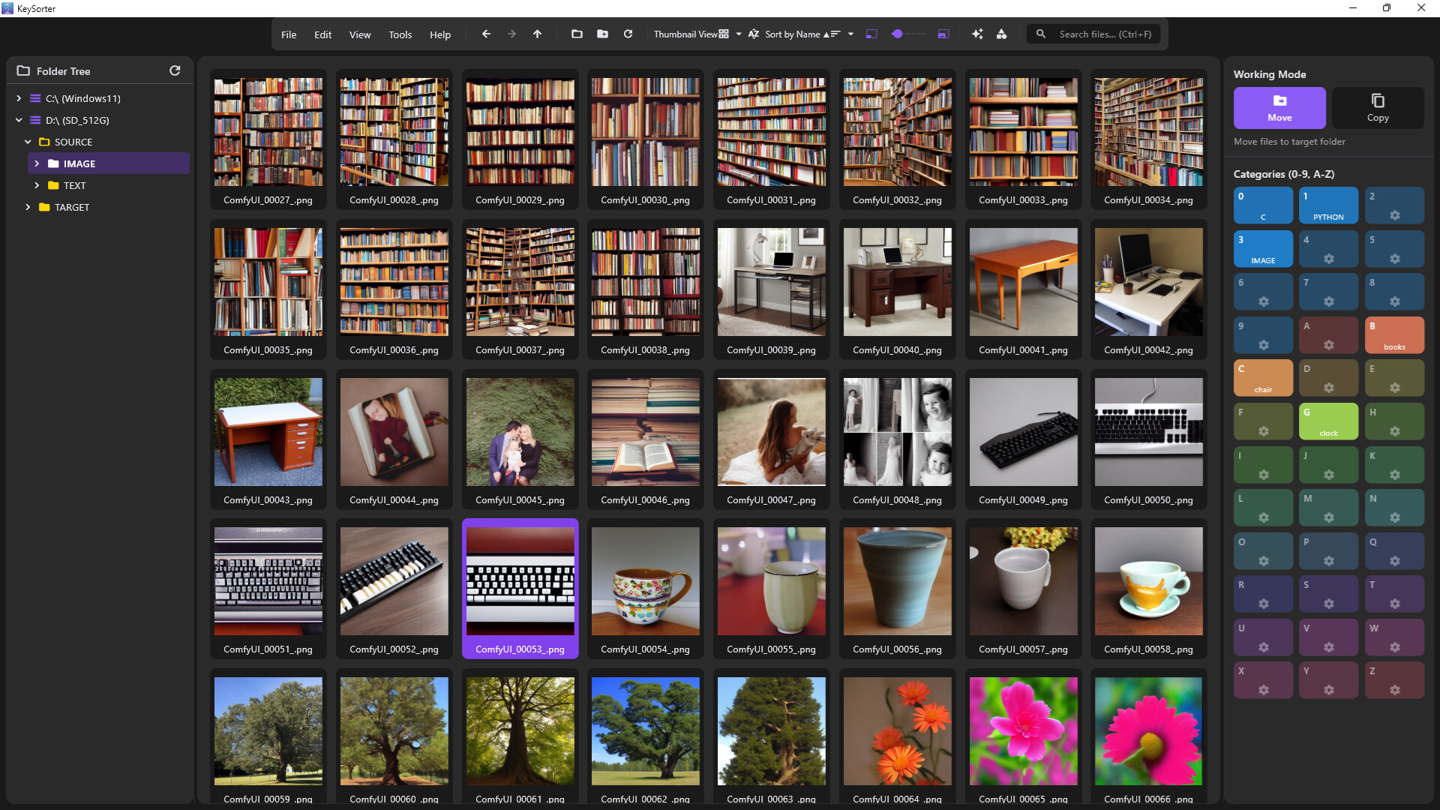Click the back navigation arrow
This screenshot has height=810, width=1440.
click(x=486, y=34)
